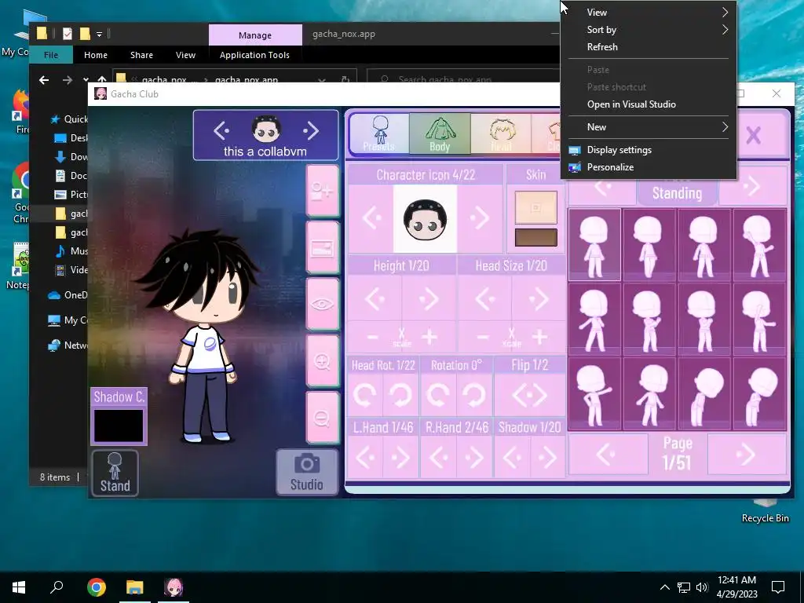Toggle the Flip 1/2 button
This screenshot has height=603, width=804.
tap(530, 395)
